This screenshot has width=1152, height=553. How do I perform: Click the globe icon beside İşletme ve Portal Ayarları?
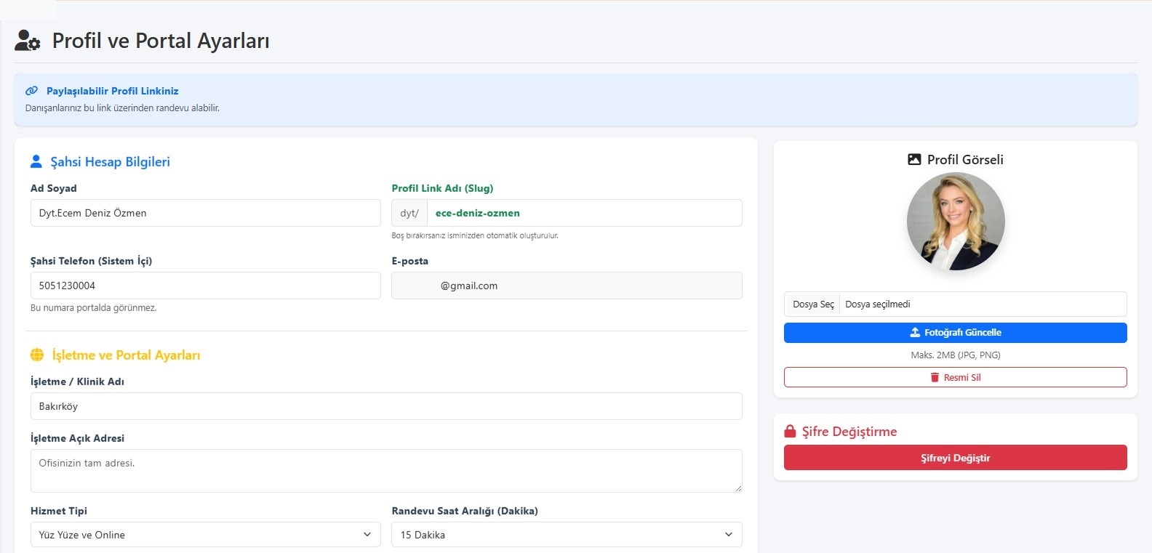pos(37,355)
